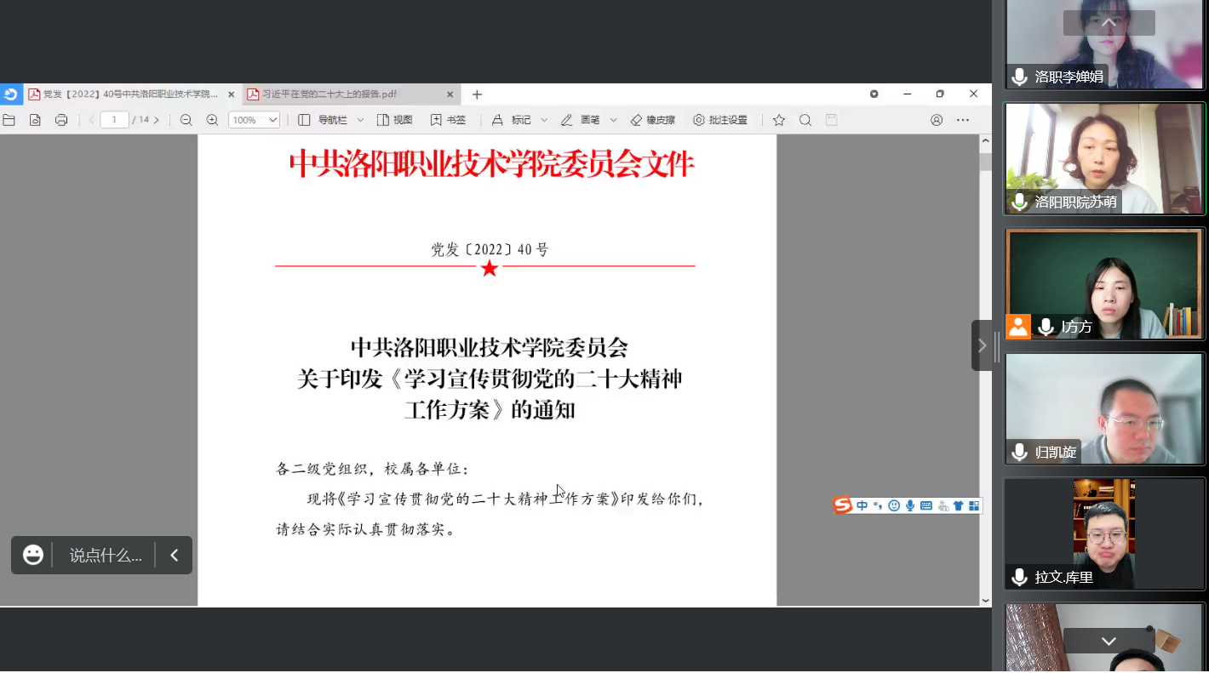Select the 橡皮擦 eraser tool
Viewport: 1209px width, 673px height.
pos(653,120)
